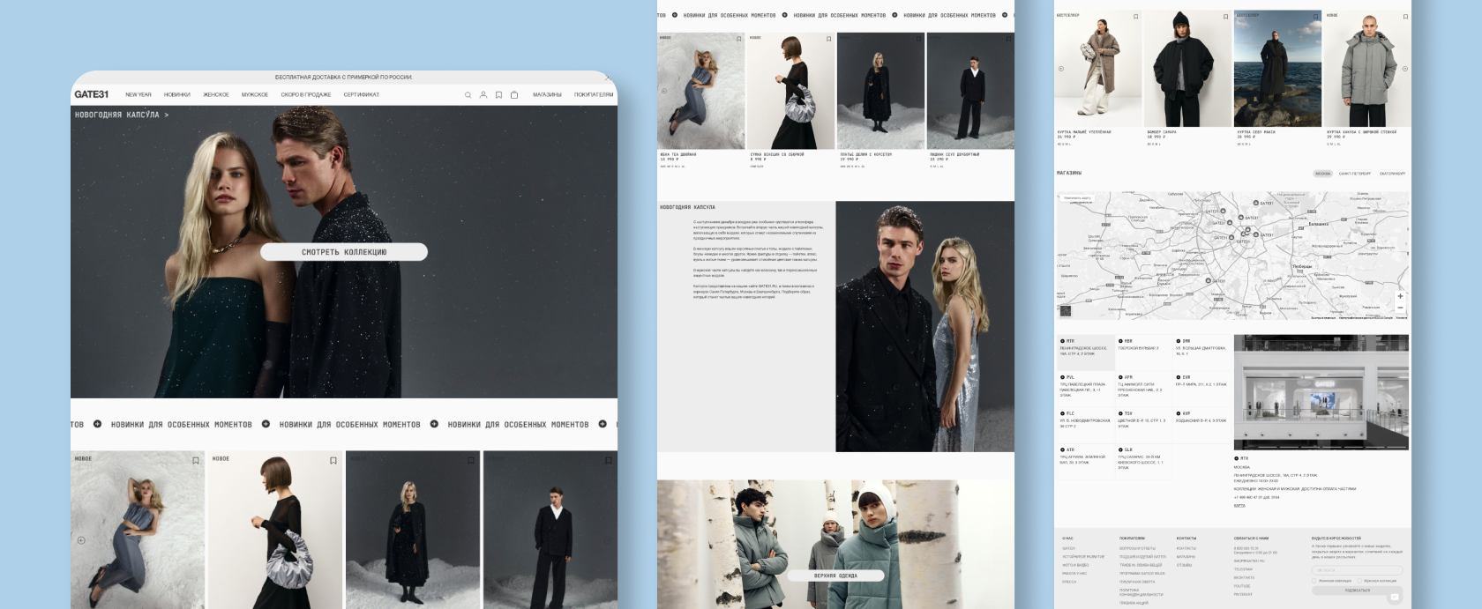Click the Смотреть коллекцию button

344,252
